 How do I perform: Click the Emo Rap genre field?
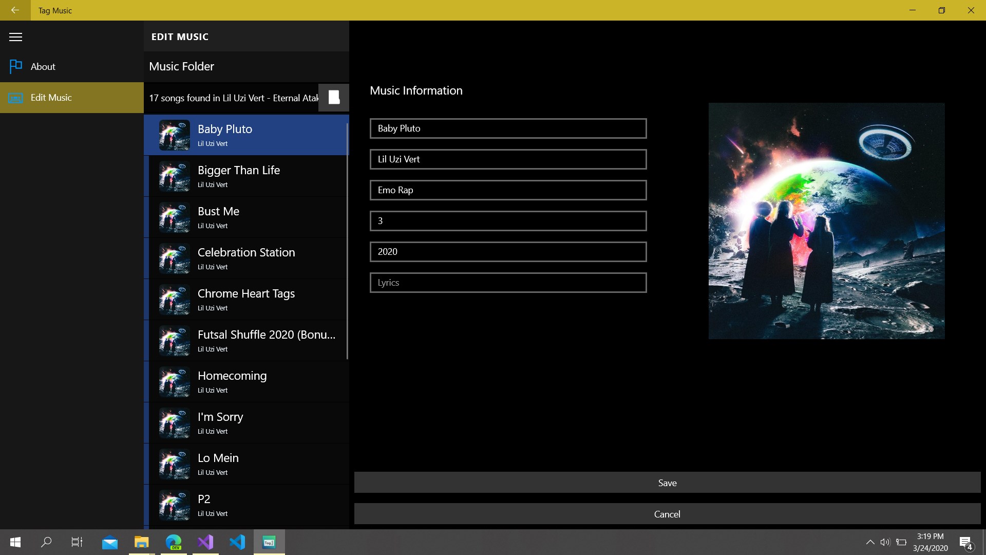point(508,190)
